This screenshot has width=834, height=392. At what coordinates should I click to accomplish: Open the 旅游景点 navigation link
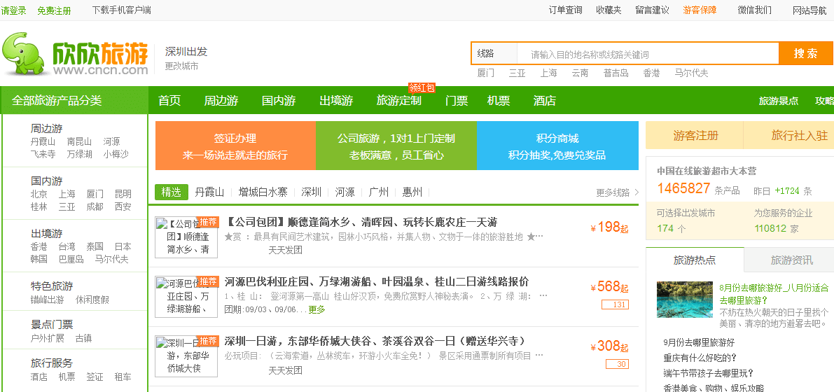[779, 101]
